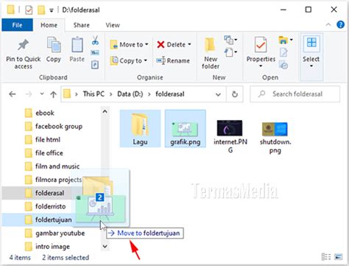The height and width of the screenshot is (266, 349).
Task: Create a New folder
Action: [211, 53]
